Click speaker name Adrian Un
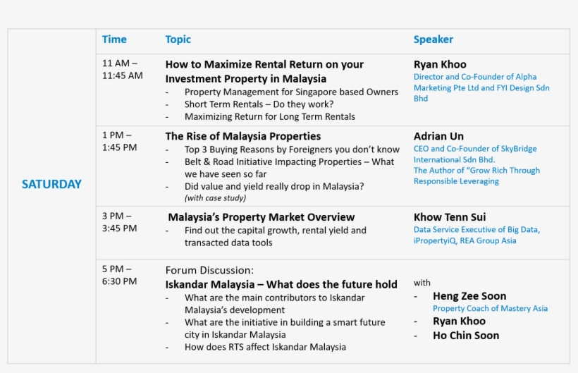Screen dimensions: 578x373 click(x=438, y=136)
